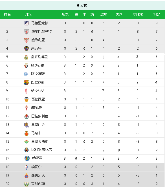Click the 排名 column header
Screen dimensions: 165x187
tap(7, 14)
